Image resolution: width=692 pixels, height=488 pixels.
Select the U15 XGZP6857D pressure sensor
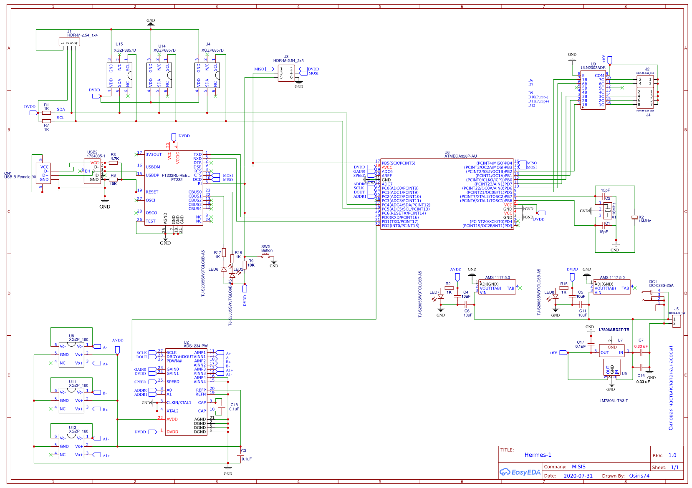119,75
